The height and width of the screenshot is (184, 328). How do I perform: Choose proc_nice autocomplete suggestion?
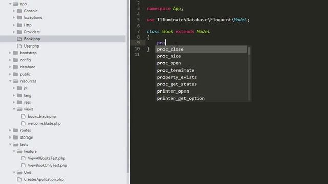(x=201, y=56)
